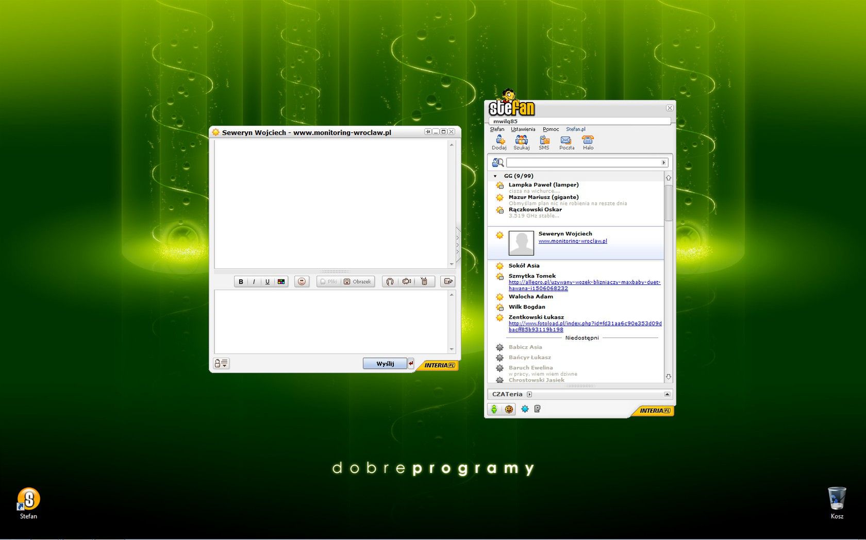
Task: Click contact list scroll down arrow
Action: click(669, 377)
